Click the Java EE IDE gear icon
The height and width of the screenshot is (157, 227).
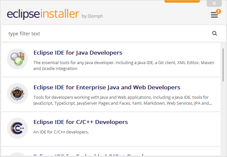point(17,94)
